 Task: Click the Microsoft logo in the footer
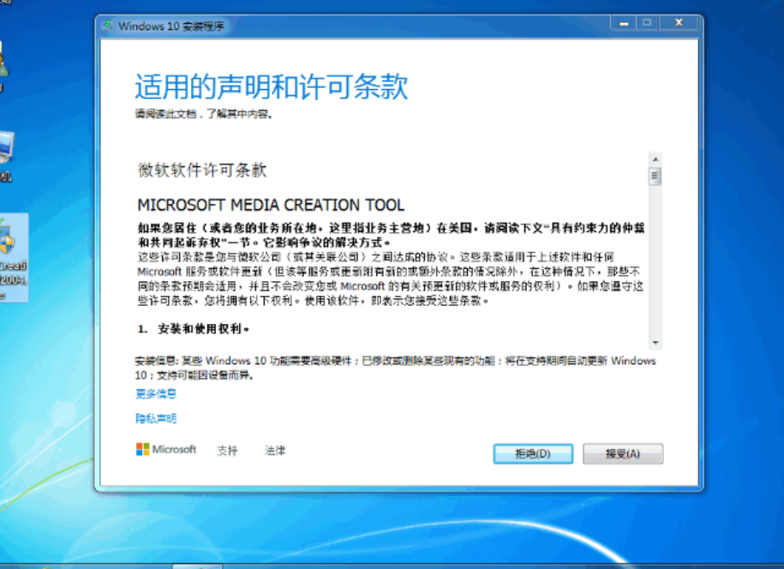[x=166, y=450]
